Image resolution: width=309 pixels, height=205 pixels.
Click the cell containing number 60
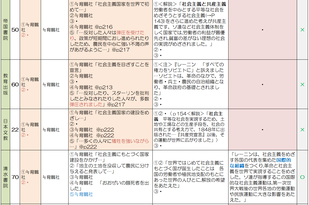(x=15, y=84)
